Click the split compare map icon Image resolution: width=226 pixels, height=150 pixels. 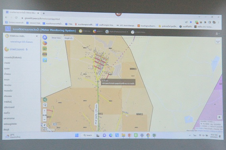point(44,54)
